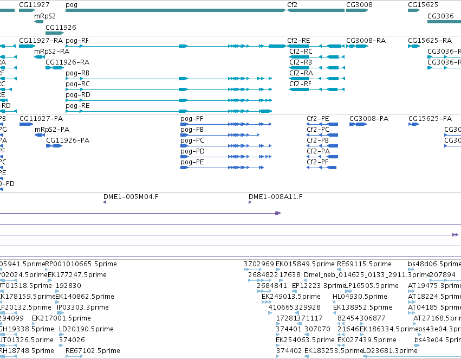Screen dimensions: 461x359
Task: Select the Cf2-RB transcript label
Action: [301, 62]
